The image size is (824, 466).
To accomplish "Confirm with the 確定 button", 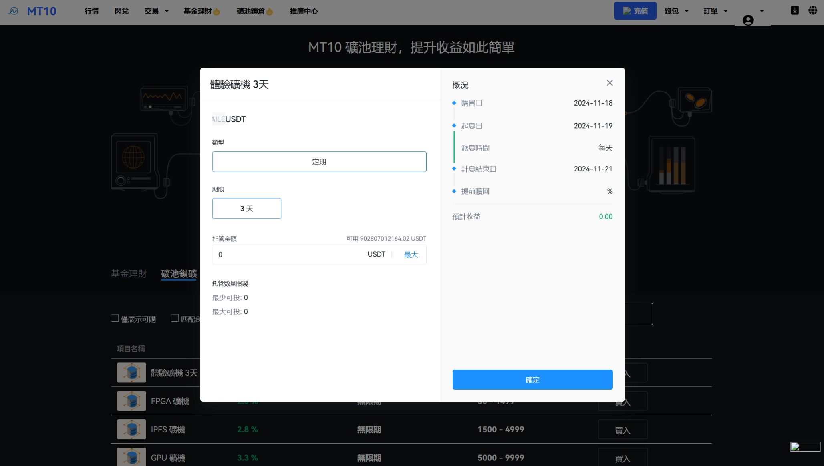I will click(532, 380).
